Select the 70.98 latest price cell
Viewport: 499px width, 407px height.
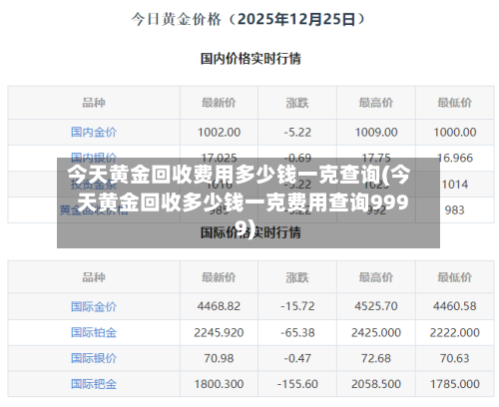(219, 358)
